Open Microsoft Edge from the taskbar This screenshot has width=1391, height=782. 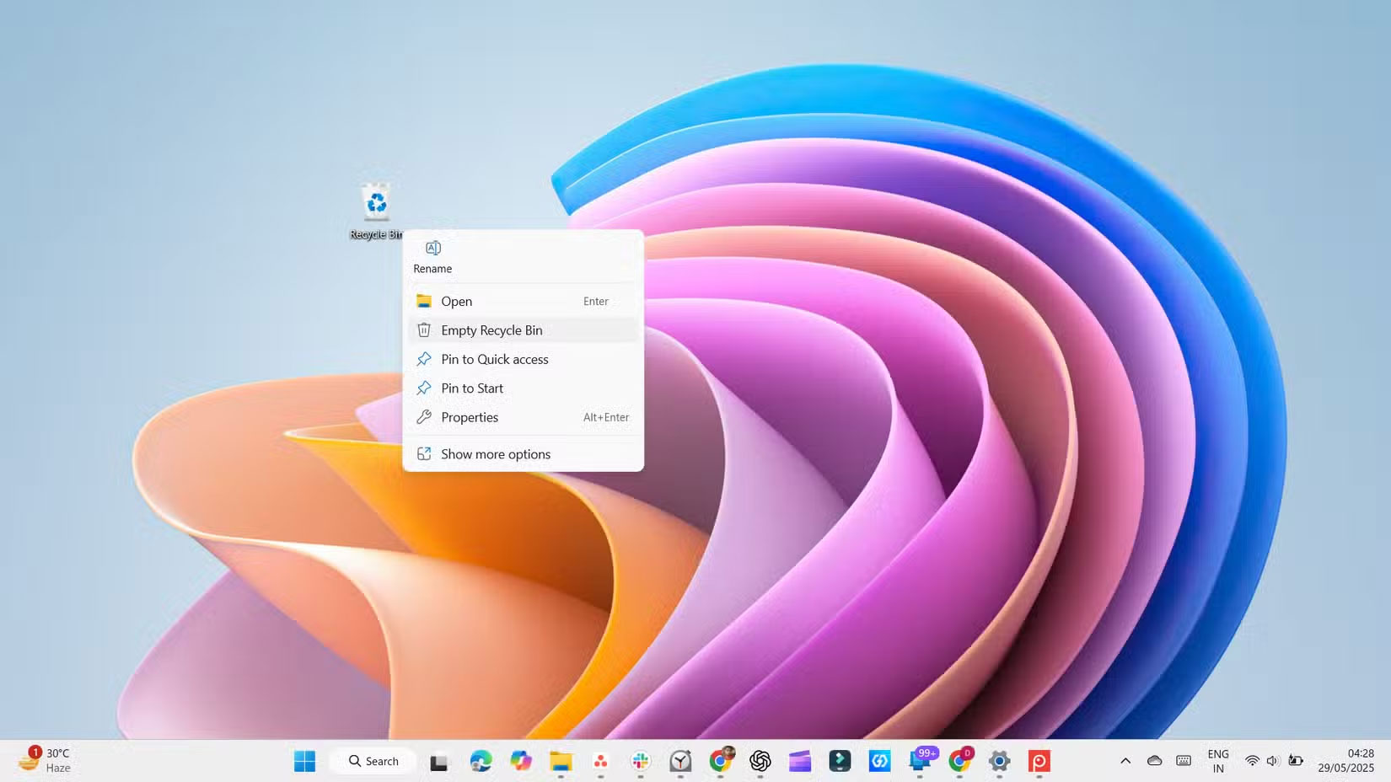click(x=481, y=761)
